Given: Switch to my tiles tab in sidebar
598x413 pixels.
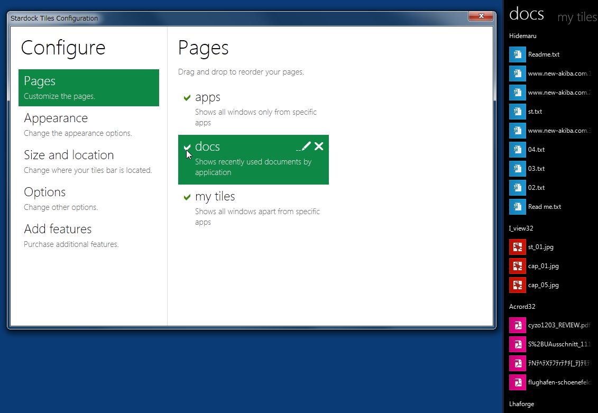Looking at the screenshot, I should pos(577,17).
